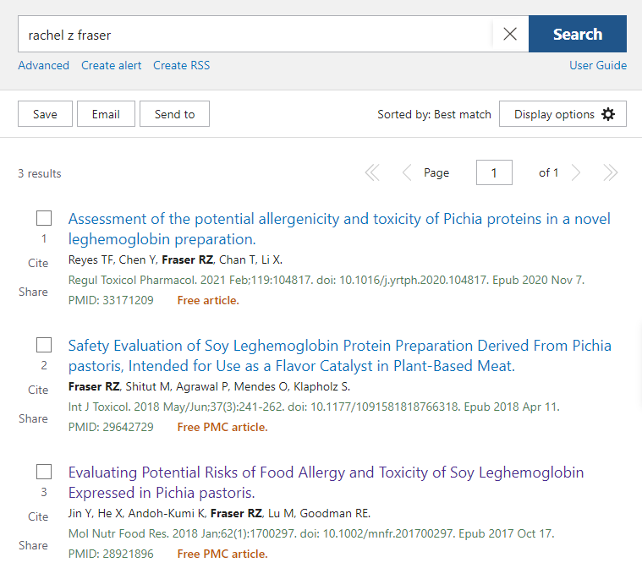Click Cite for PMID 33171209 result
642x579 pixels.
click(x=38, y=263)
